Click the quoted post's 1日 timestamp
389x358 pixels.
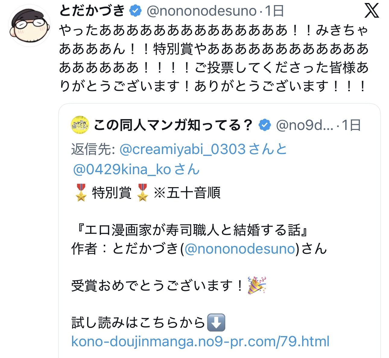tap(351, 125)
